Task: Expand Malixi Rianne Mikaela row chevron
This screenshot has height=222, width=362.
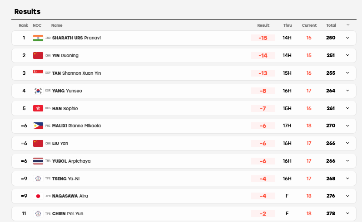Action: (347, 126)
